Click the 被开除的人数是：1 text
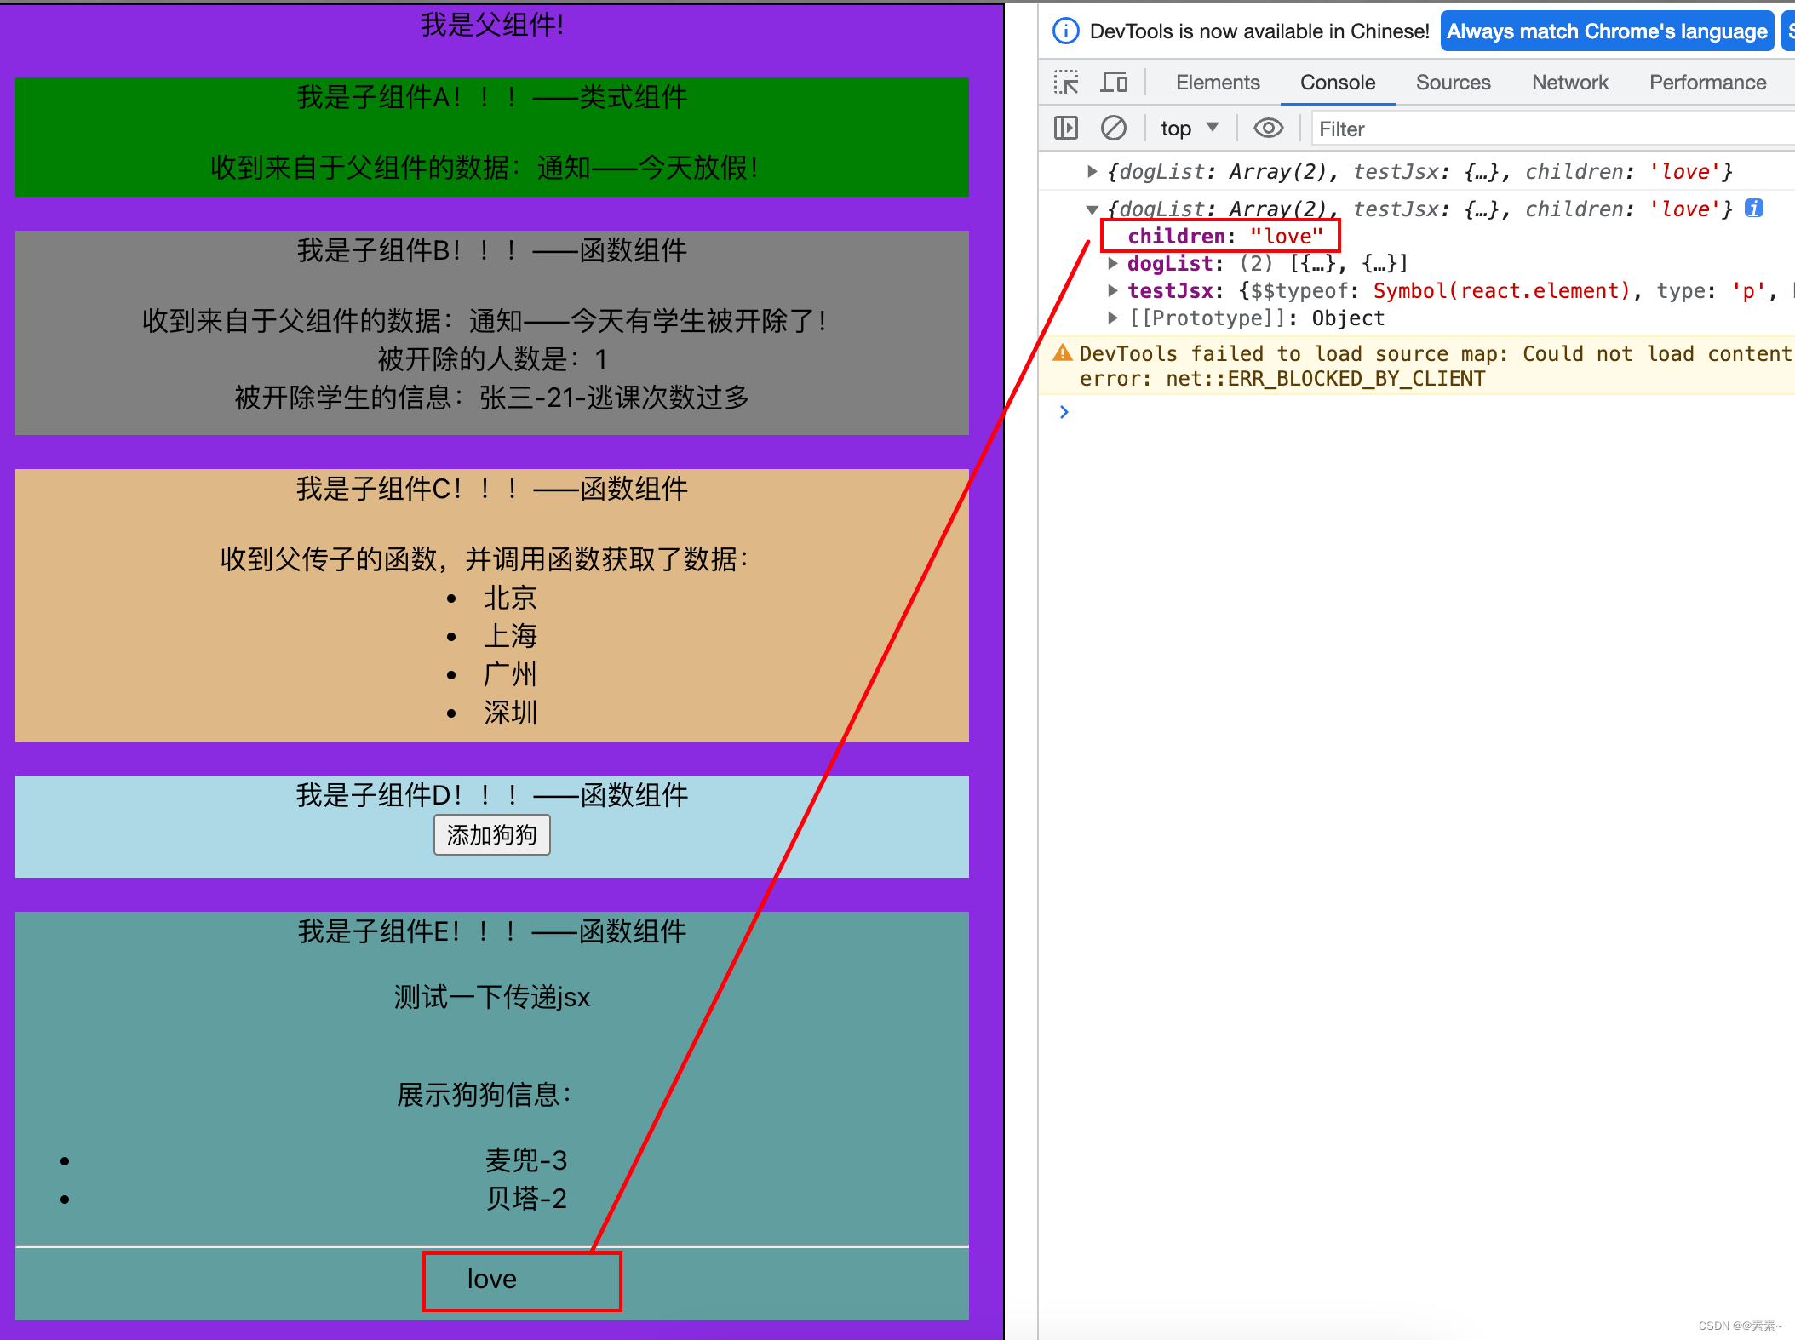 click(492, 359)
